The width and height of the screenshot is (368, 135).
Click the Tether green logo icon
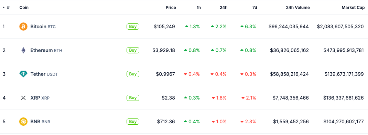23,74
